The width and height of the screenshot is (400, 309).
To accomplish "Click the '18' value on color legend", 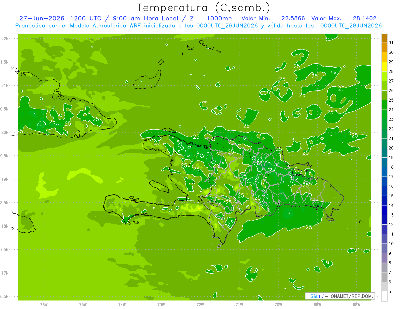I will (x=391, y=167).
